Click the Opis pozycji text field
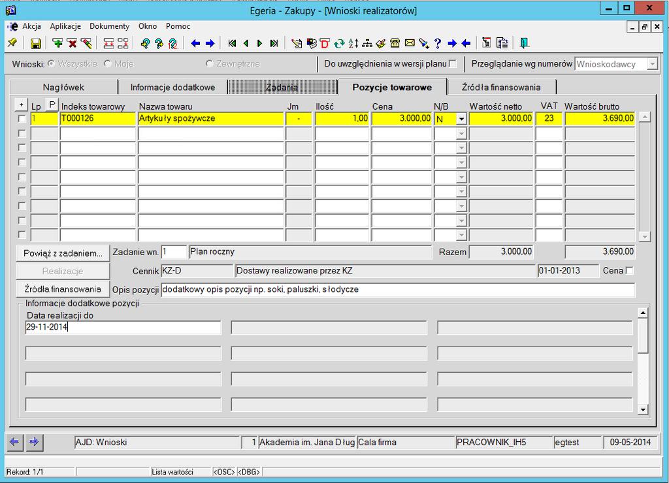Viewport: 669px width, 483px height. (x=398, y=290)
